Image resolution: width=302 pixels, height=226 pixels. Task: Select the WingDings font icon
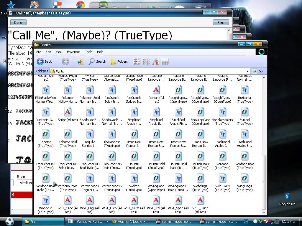(x=244, y=179)
